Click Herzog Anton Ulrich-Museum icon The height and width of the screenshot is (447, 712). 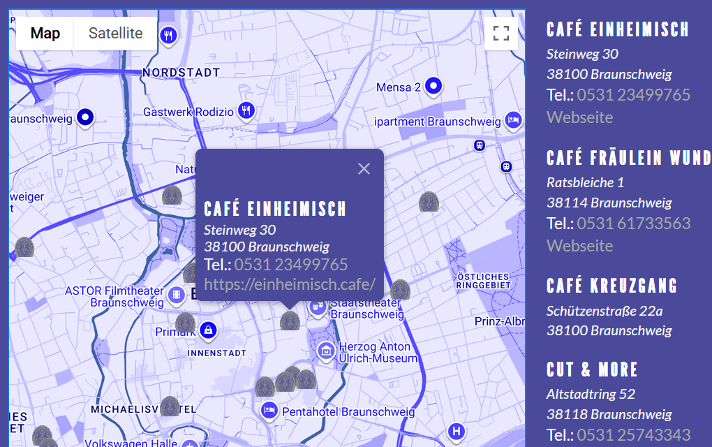[325, 351]
